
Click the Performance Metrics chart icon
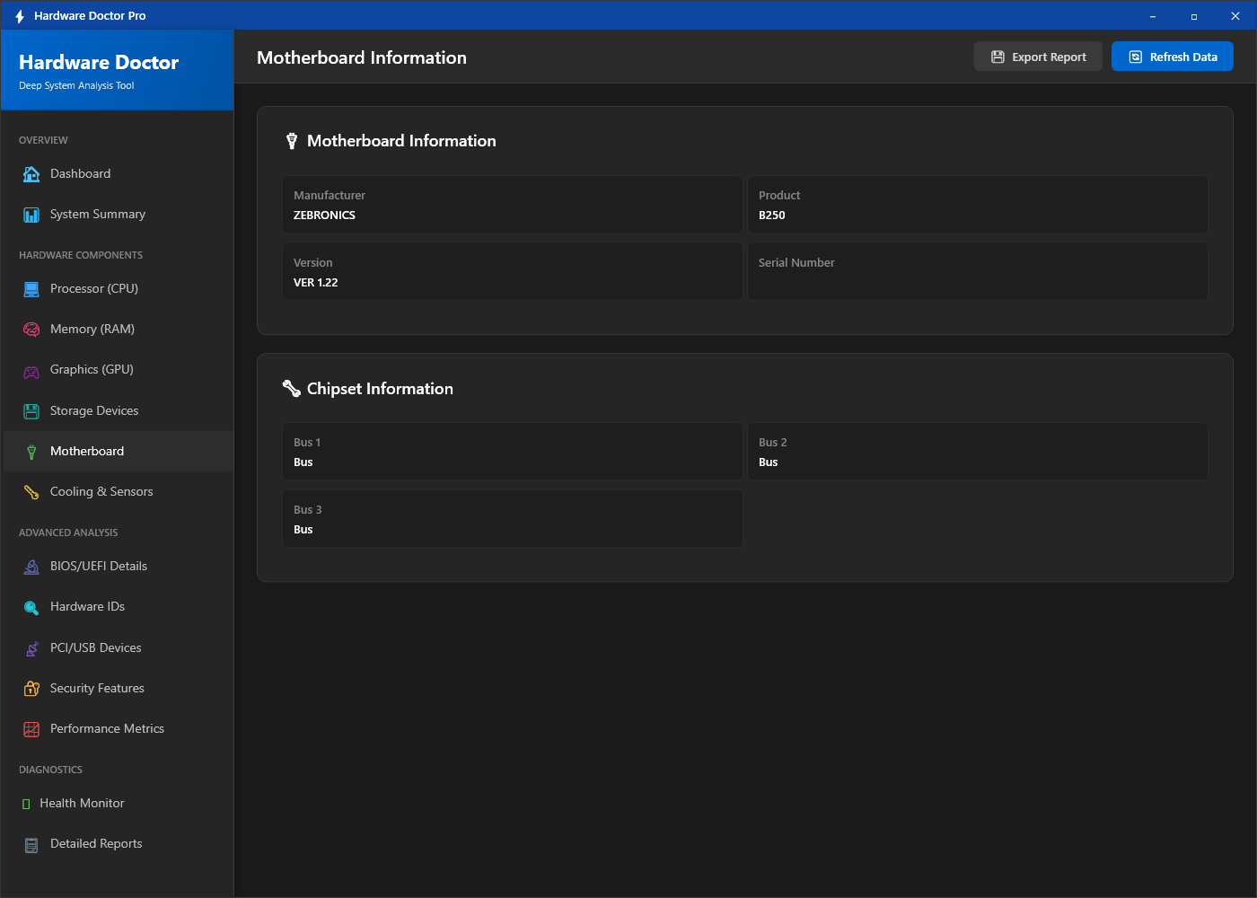[x=31, y=729]
